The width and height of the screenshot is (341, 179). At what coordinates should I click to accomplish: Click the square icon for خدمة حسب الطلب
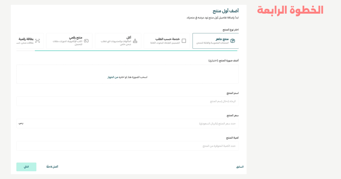[x=184, y=41]
